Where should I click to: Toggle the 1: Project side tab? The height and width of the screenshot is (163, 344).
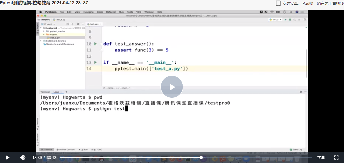point(37,29)
